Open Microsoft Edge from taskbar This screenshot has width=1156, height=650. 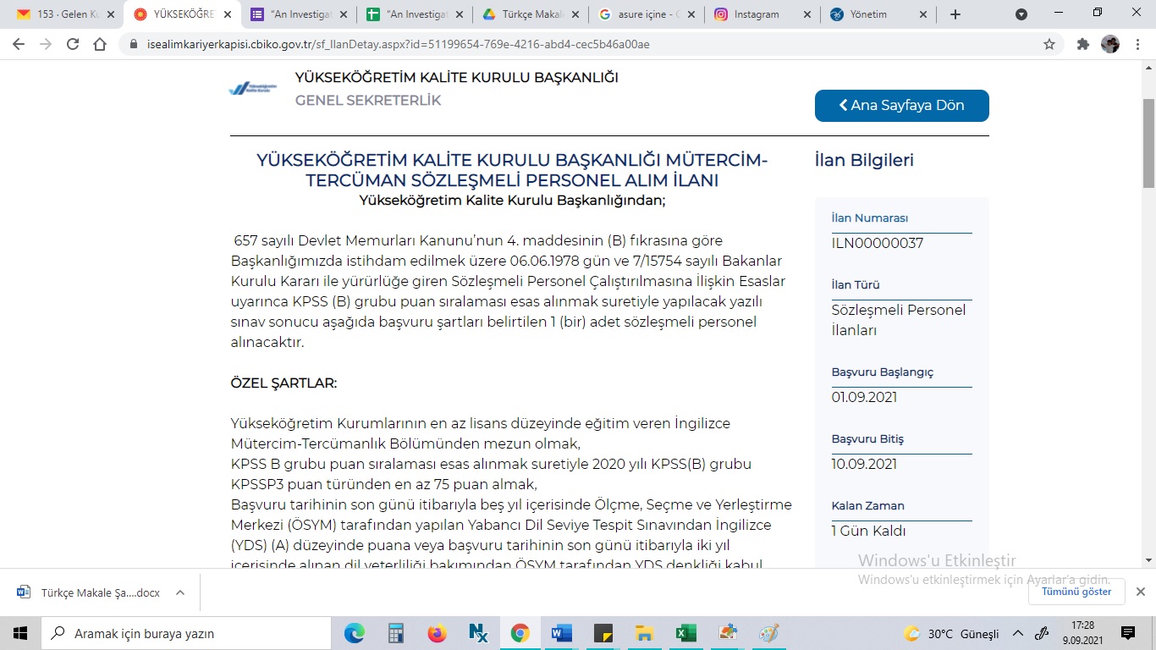click(355, 633)
